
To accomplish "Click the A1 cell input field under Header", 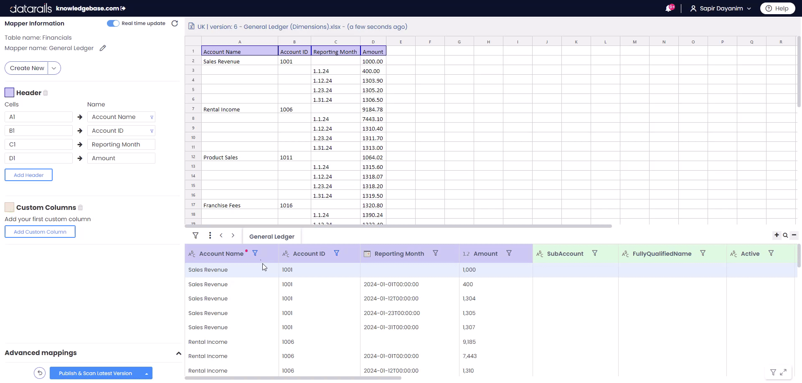I will click(38, 117).
